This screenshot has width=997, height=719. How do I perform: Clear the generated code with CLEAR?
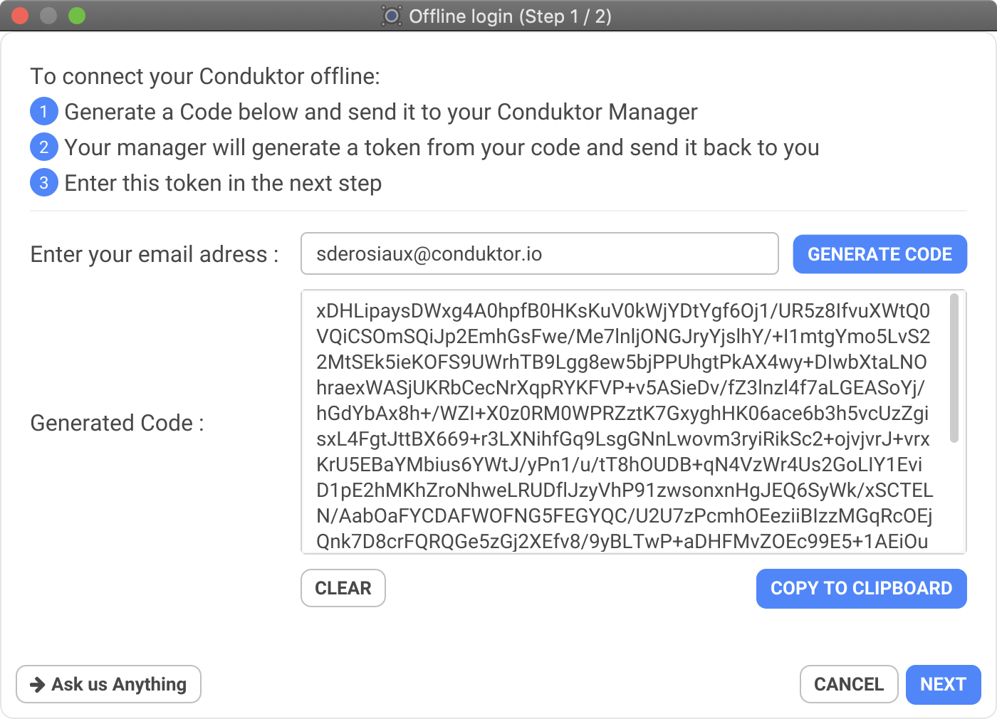[343, 588]
